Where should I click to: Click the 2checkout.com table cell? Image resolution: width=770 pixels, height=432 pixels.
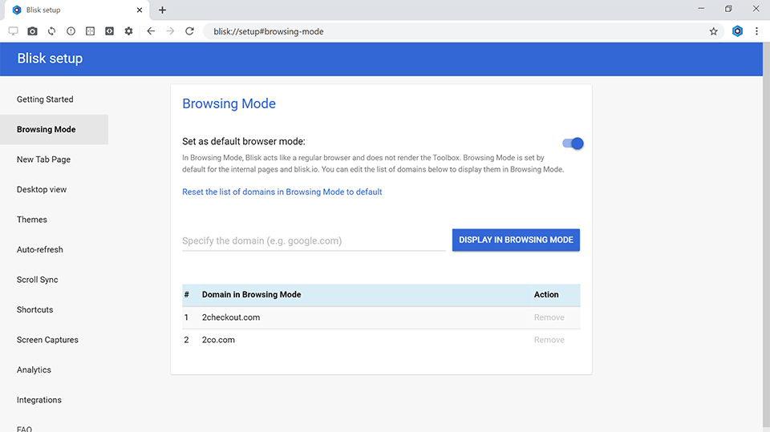(231, 317)
